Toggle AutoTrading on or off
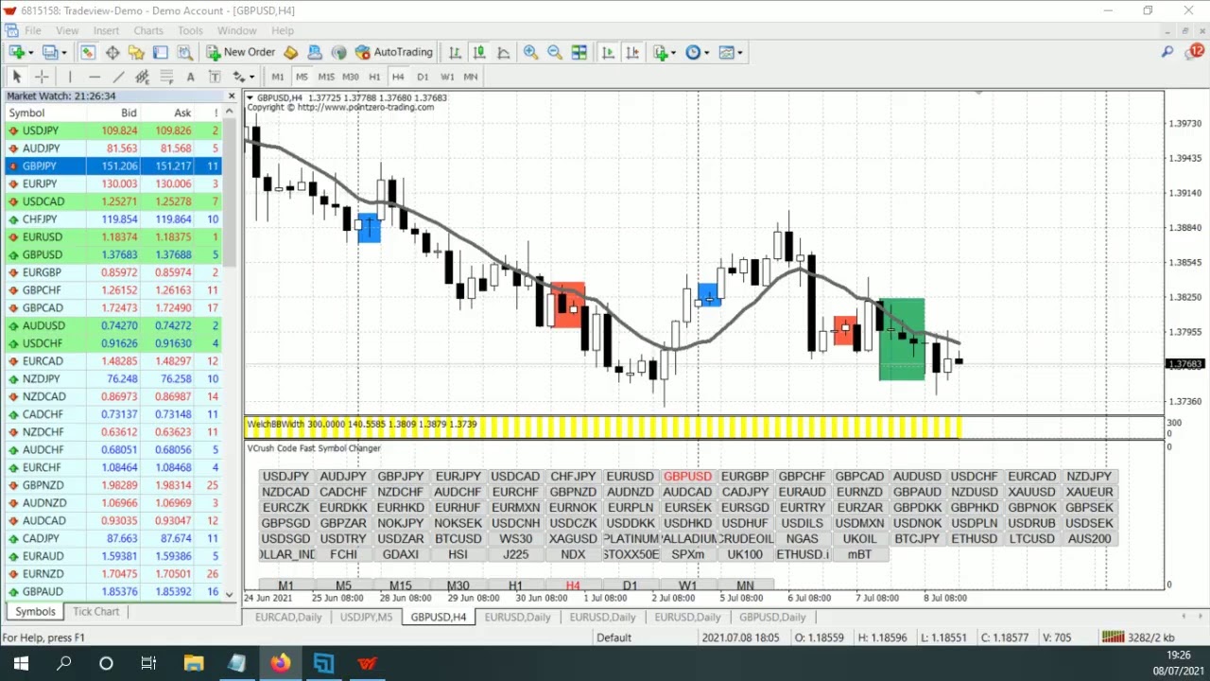Screen dimensions: 1210x681 click(x=392, y=53)
